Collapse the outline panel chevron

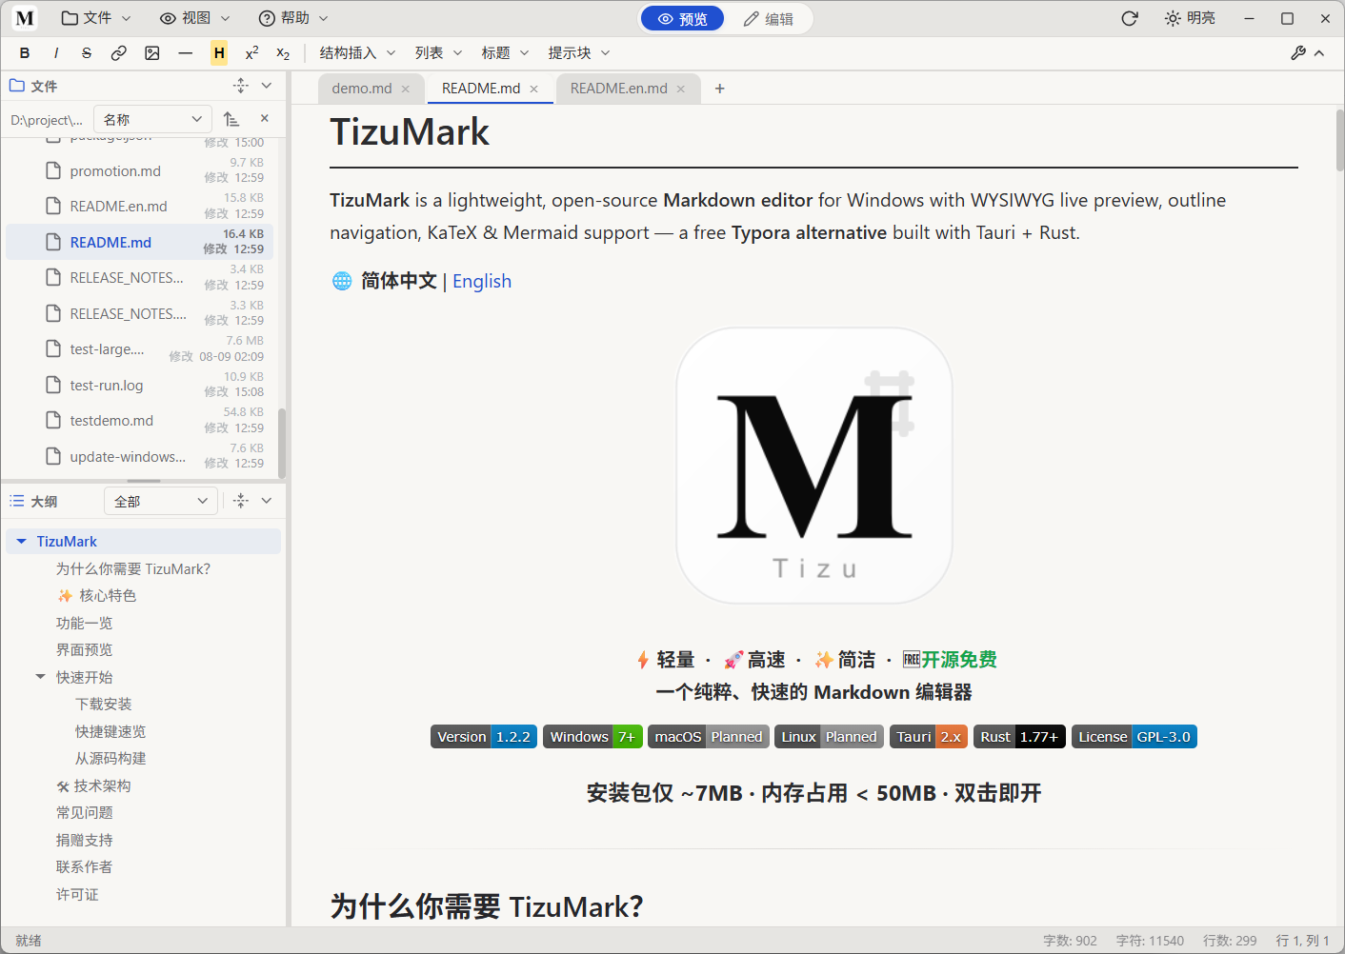click(267, 501)
